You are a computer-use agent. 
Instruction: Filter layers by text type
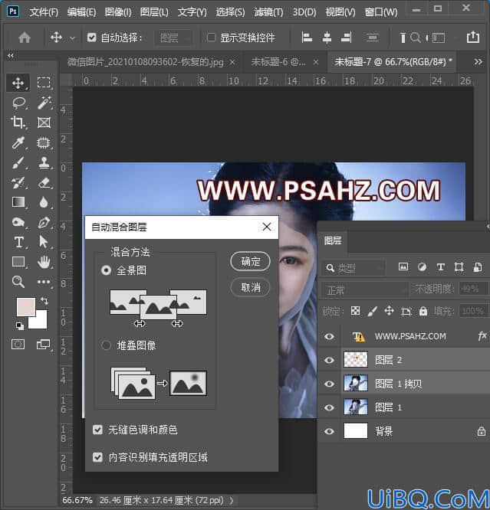coord(440,267)
